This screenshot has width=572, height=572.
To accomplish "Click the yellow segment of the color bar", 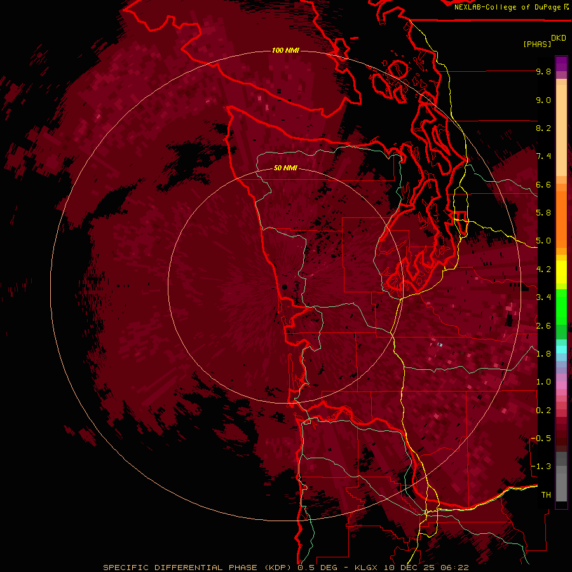I will [561, 272].
